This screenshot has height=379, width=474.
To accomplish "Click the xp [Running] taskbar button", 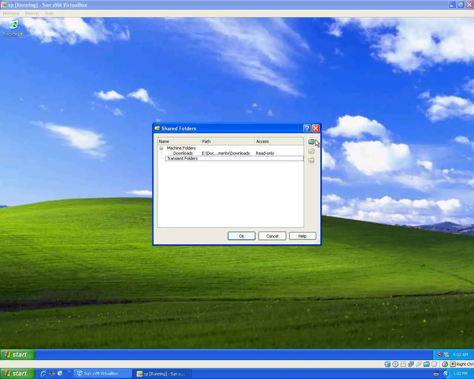I will [x=163, y=373].
